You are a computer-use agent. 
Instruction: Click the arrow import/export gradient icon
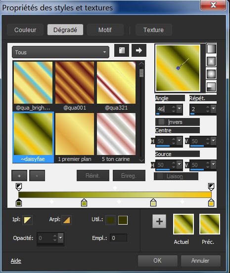click(139, 50)
